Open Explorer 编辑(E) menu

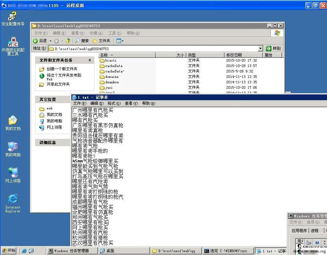pyautogui.click(x=59, y=33)
